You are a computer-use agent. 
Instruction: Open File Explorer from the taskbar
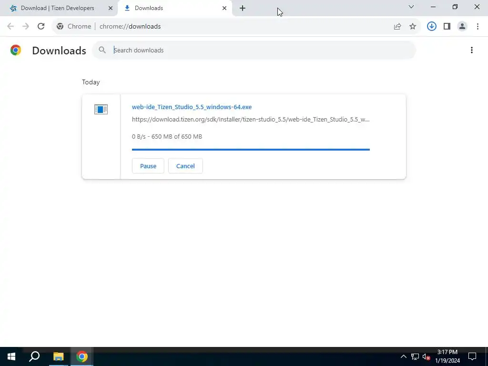pos(58,356)
